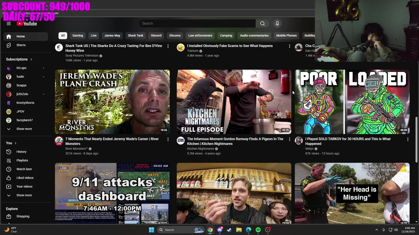Show more items under You
This screenshot has width=419, height=235.
coord(26,195)
